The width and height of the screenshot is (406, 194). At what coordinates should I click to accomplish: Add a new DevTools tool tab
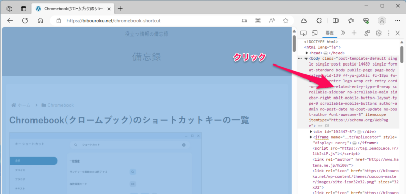click(354, 33)
